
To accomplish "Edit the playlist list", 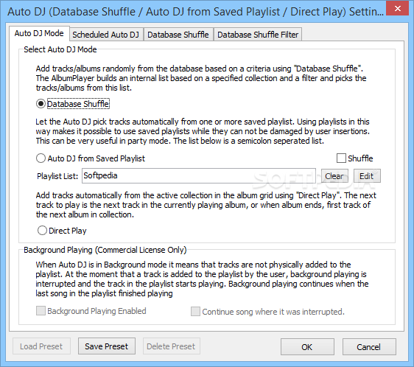I will 367,176.
